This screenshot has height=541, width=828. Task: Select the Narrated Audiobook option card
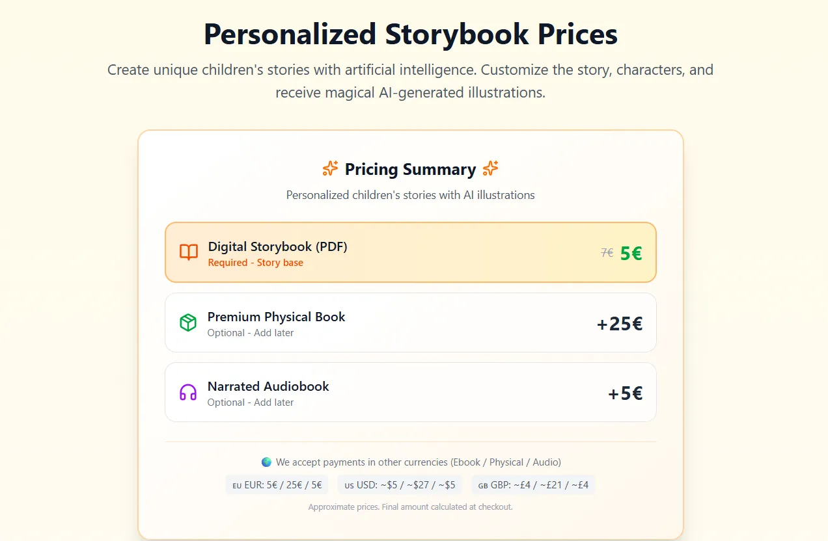(410, 392)
